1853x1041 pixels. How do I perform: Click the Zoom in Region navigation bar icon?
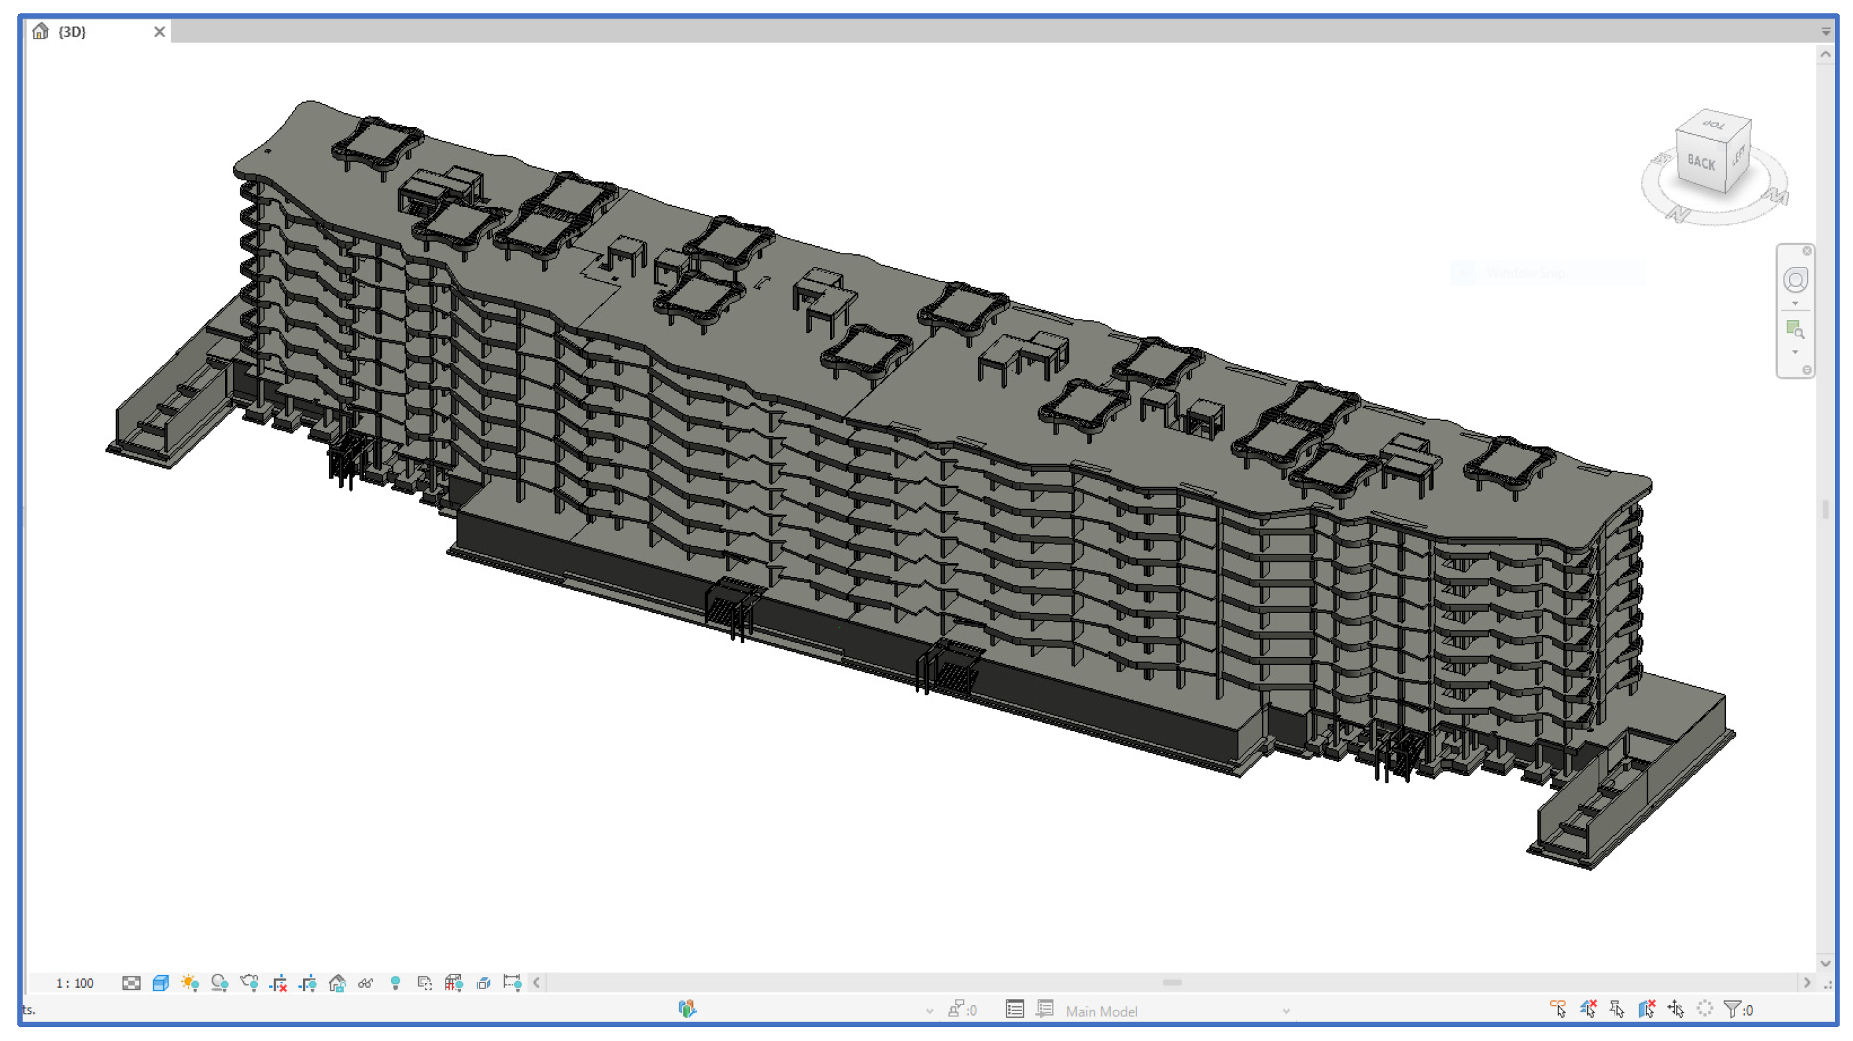(1795, 330)
